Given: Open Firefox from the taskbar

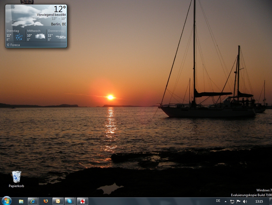Looking at the screenshot, I should pos(46,201).
